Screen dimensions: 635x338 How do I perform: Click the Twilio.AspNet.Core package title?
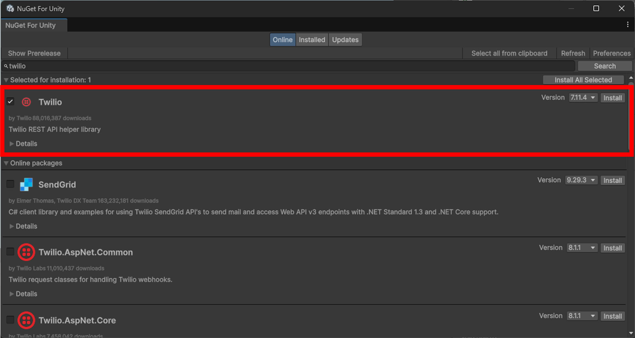(x=77, y=320)
